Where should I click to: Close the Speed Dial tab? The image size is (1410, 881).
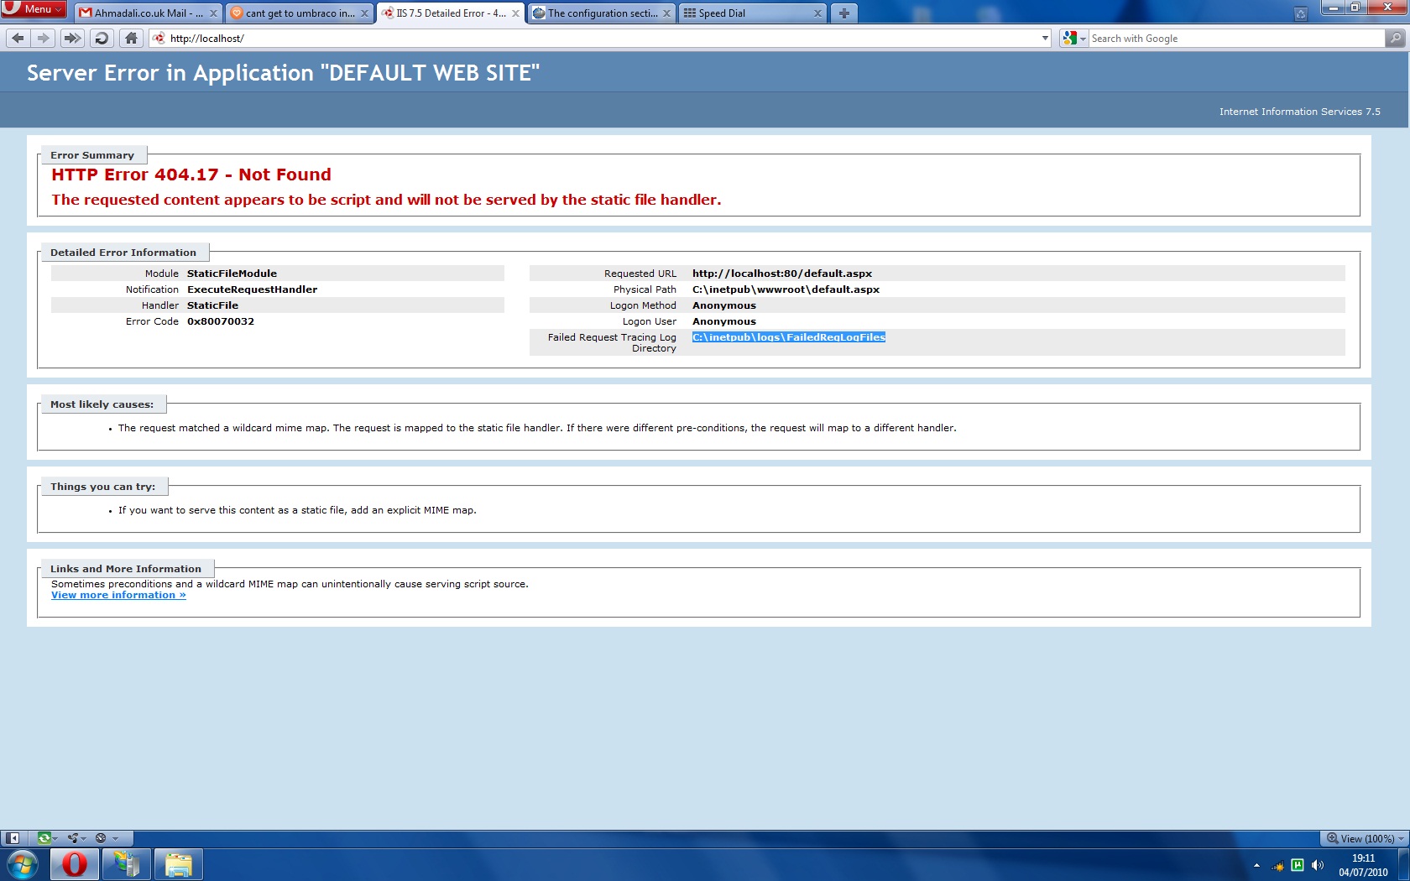(817, 13)
